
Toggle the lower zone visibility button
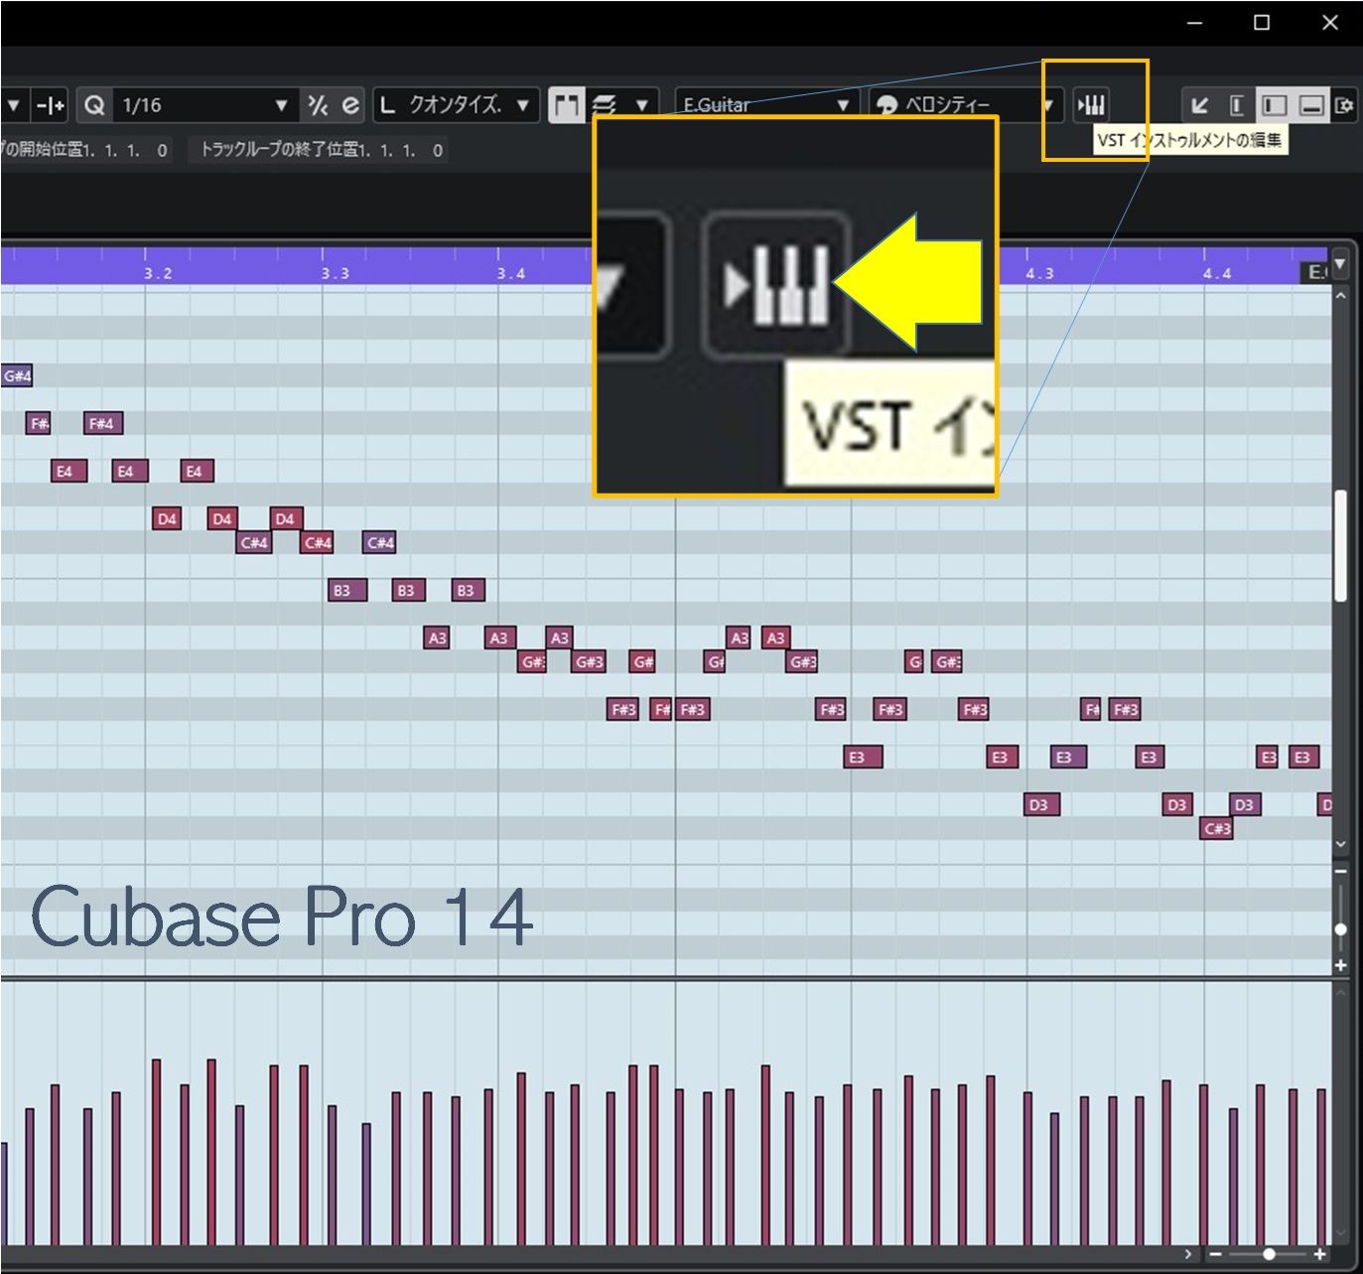point(1311,105)
